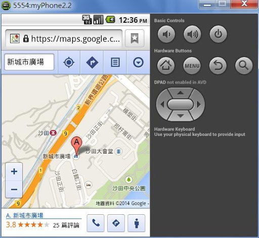The height and width of the screenshot is (238, 259).
Task: Open Street View pegman icon
Action: click(x=137, y=223)
